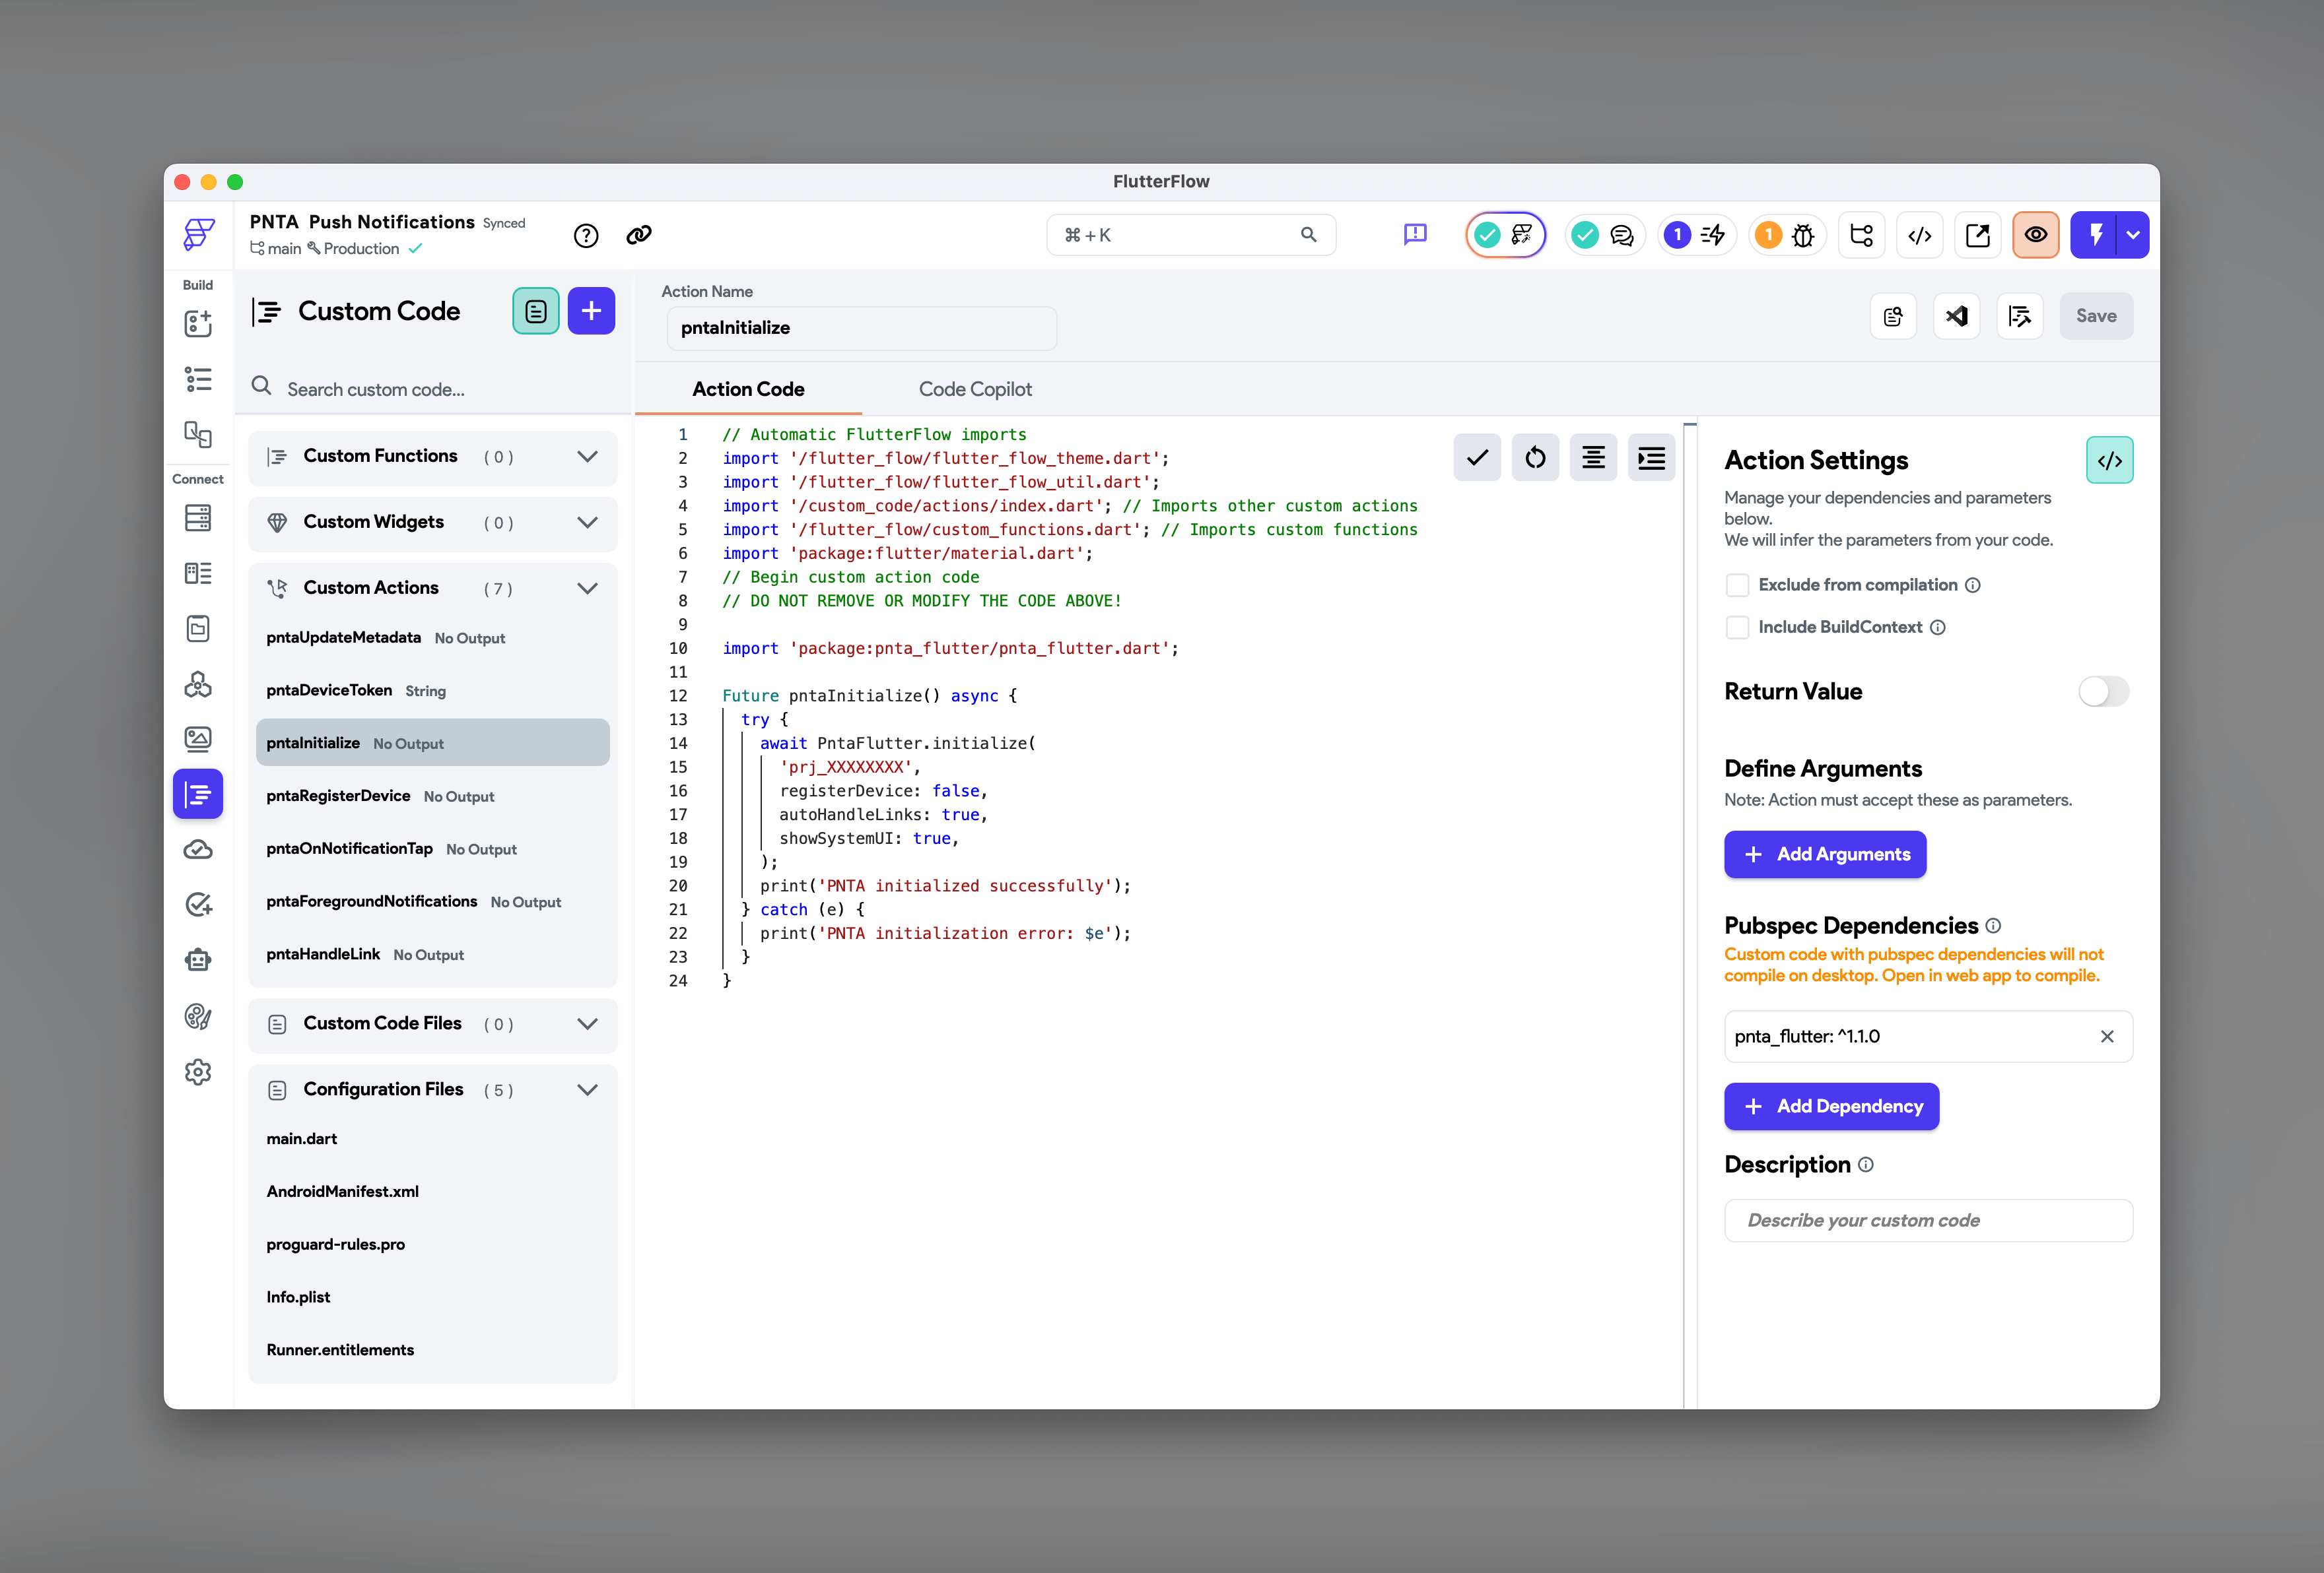Open the Test Mode dropdown arrow
2324x1573 pixels.
[2133, 235]
